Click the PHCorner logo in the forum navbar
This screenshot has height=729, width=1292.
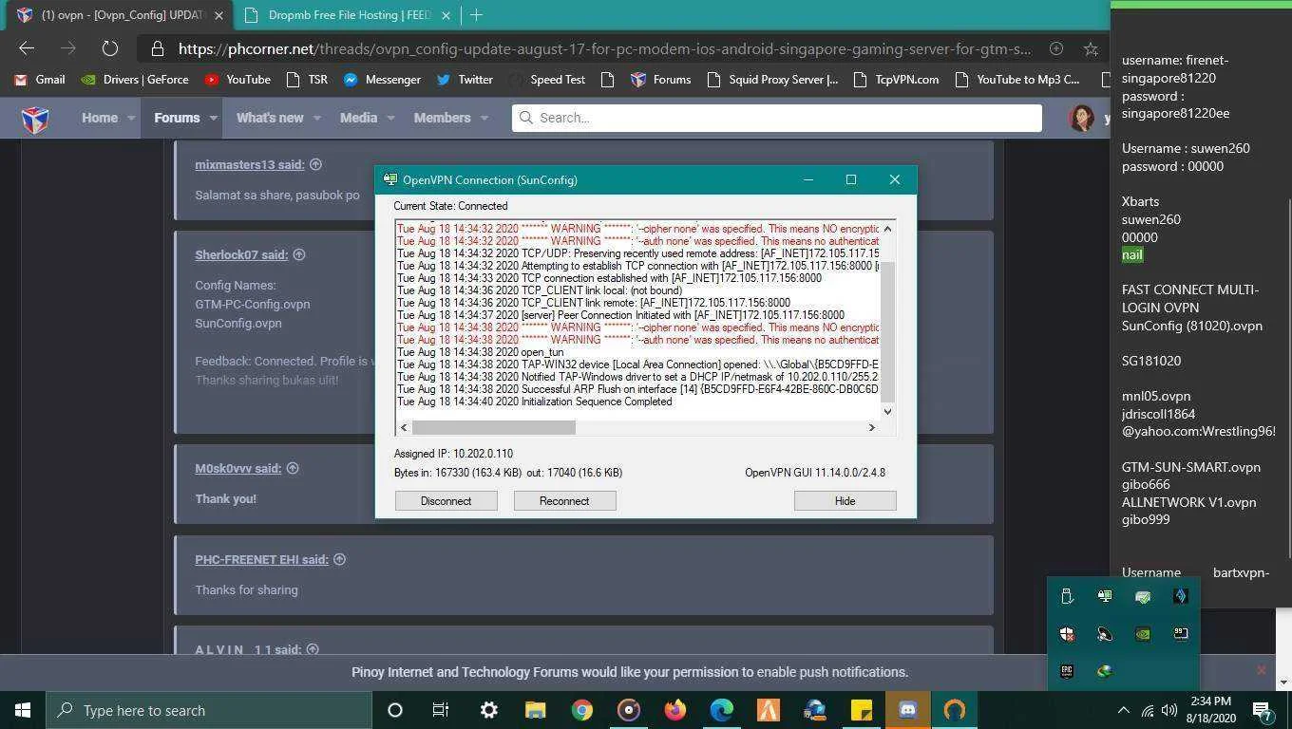point(35,119)
